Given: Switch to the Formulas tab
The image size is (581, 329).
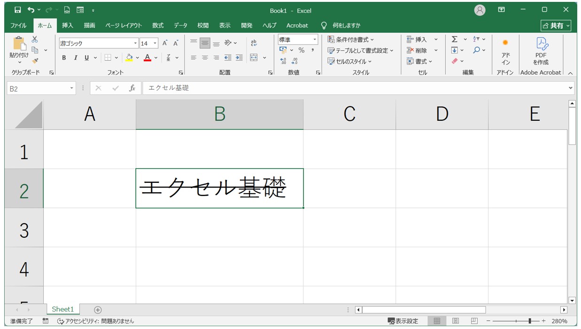Looking at the screenshot, I should coord(158,25).
